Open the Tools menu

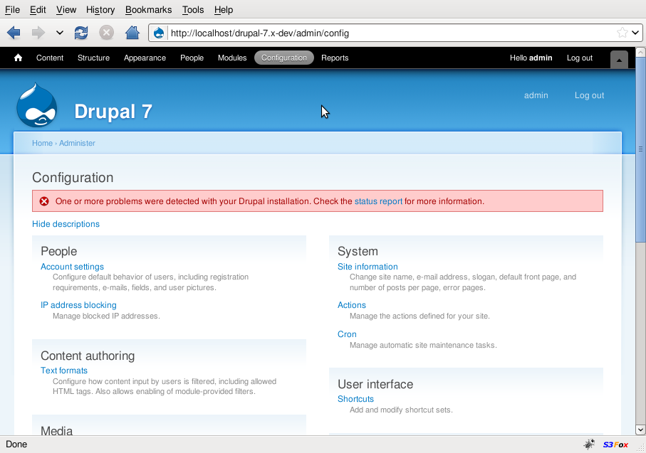[193, 9]
